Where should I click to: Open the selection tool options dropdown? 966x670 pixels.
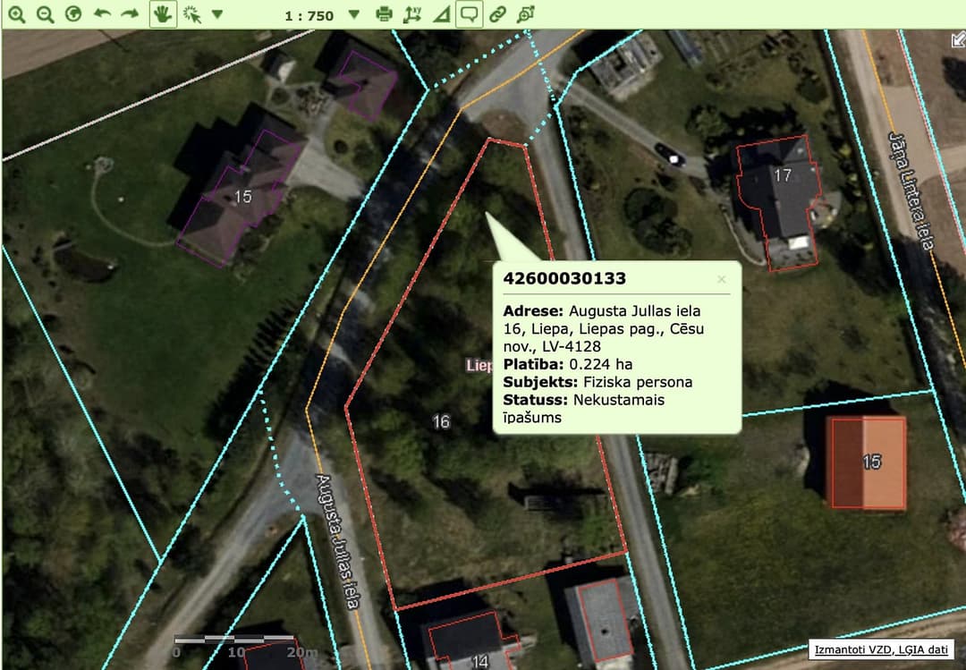(x=216, y=14)
